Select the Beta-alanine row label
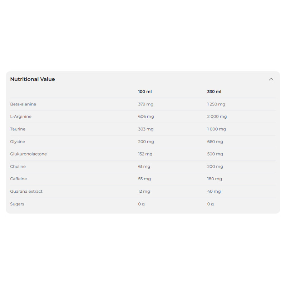Screen dimensions: 286x286 [23, 104]
